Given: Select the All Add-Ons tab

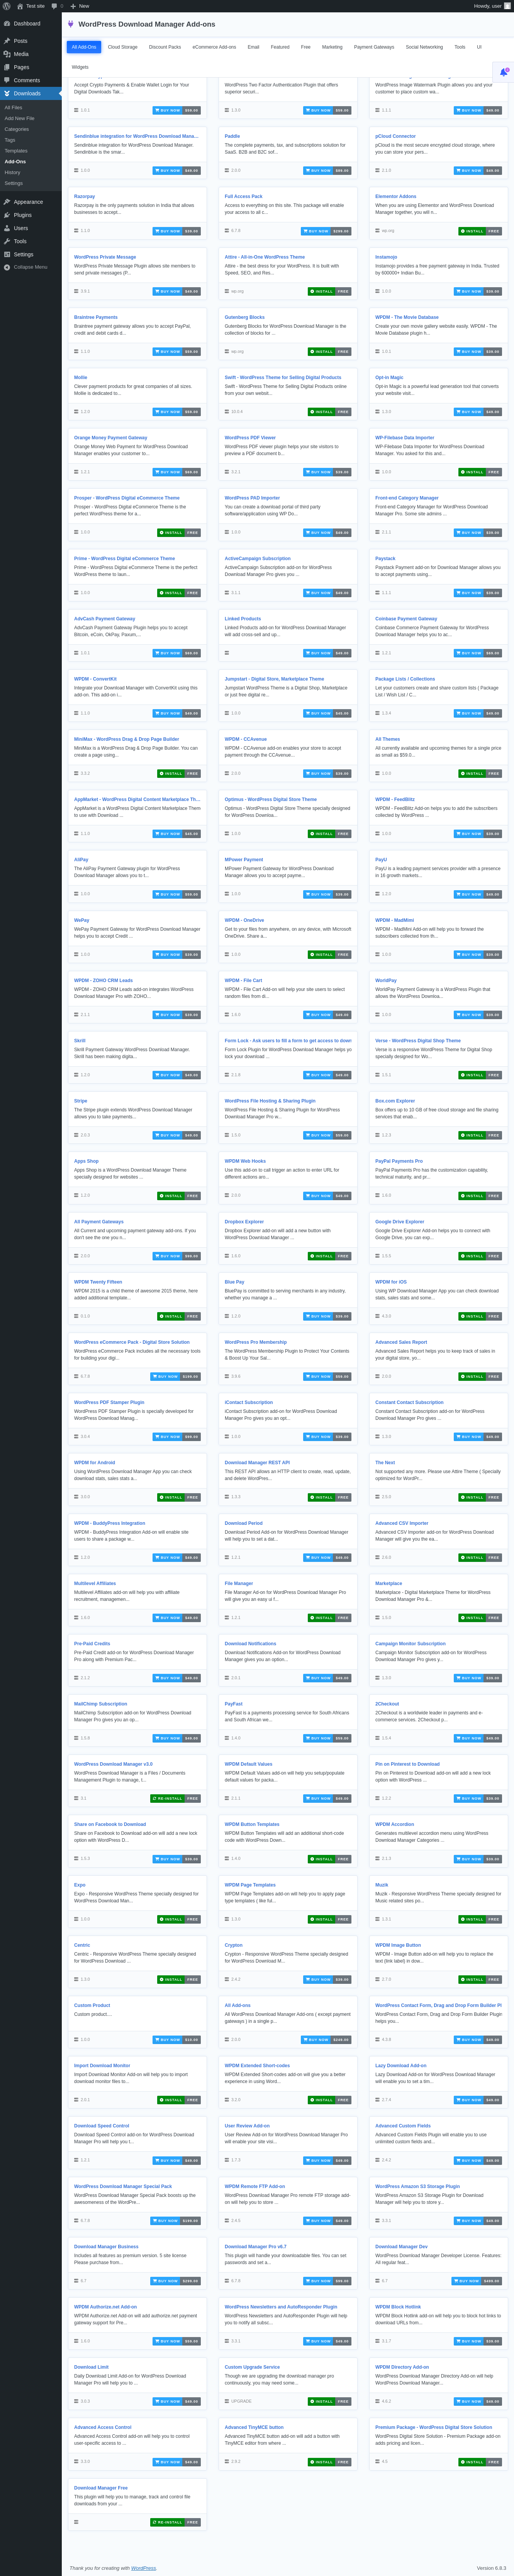Looking at the screenshot, I should click(x=84, y=47).
